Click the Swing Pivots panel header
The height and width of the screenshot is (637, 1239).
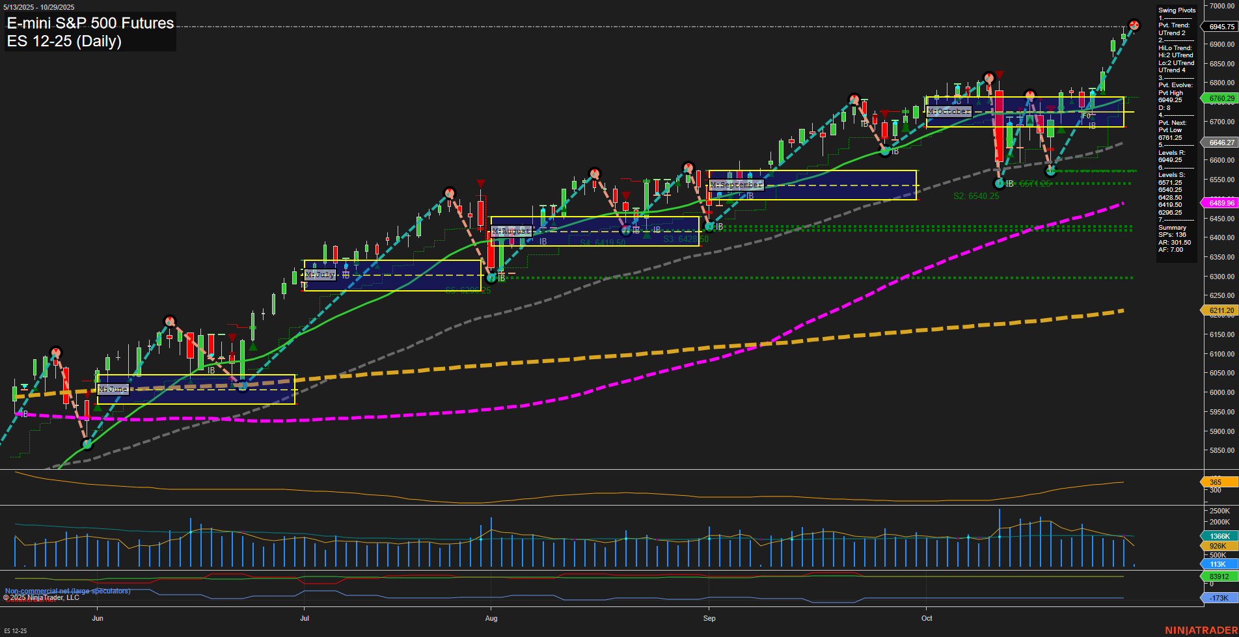pos(1177,10)
